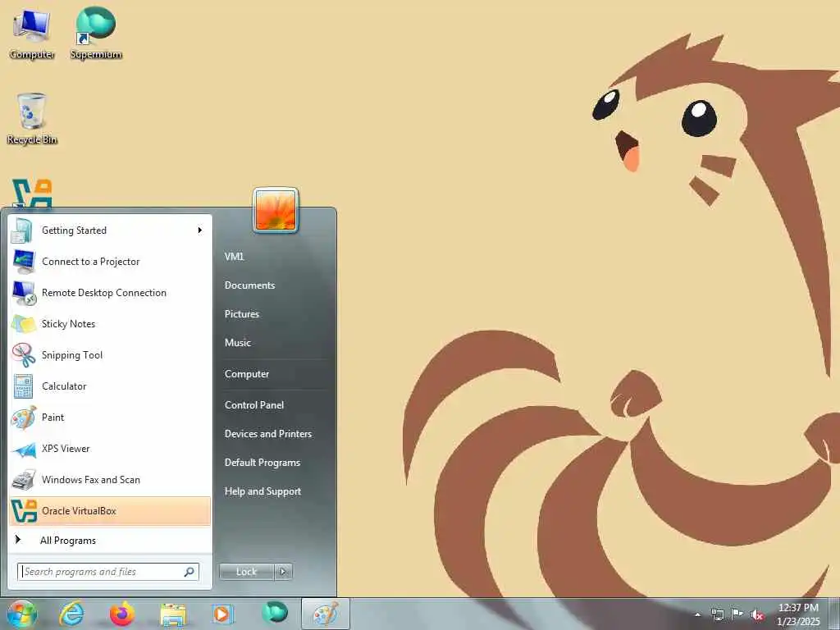Viewport: 840px width, 630px height.
Task: Click the network tray icon
Action: [x=717, y=614]
